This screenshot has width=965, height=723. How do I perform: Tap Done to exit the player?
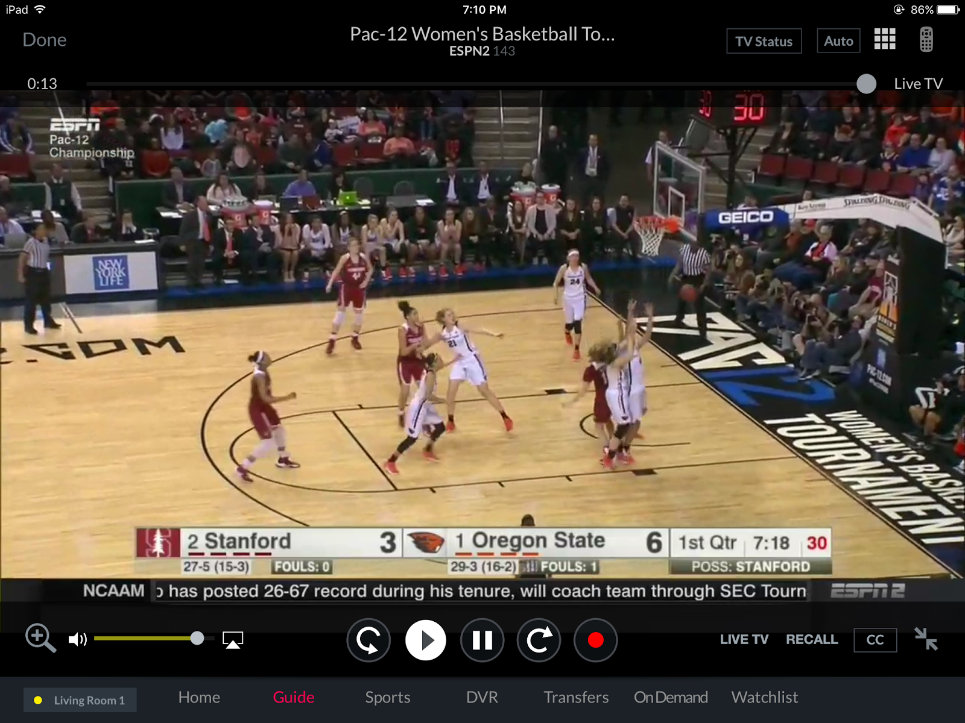click(45, 39)
